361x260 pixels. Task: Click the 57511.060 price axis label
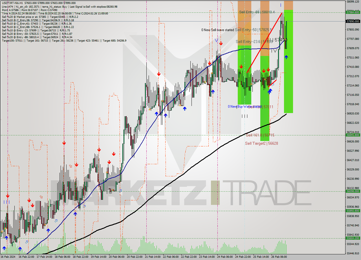[353, 57]
